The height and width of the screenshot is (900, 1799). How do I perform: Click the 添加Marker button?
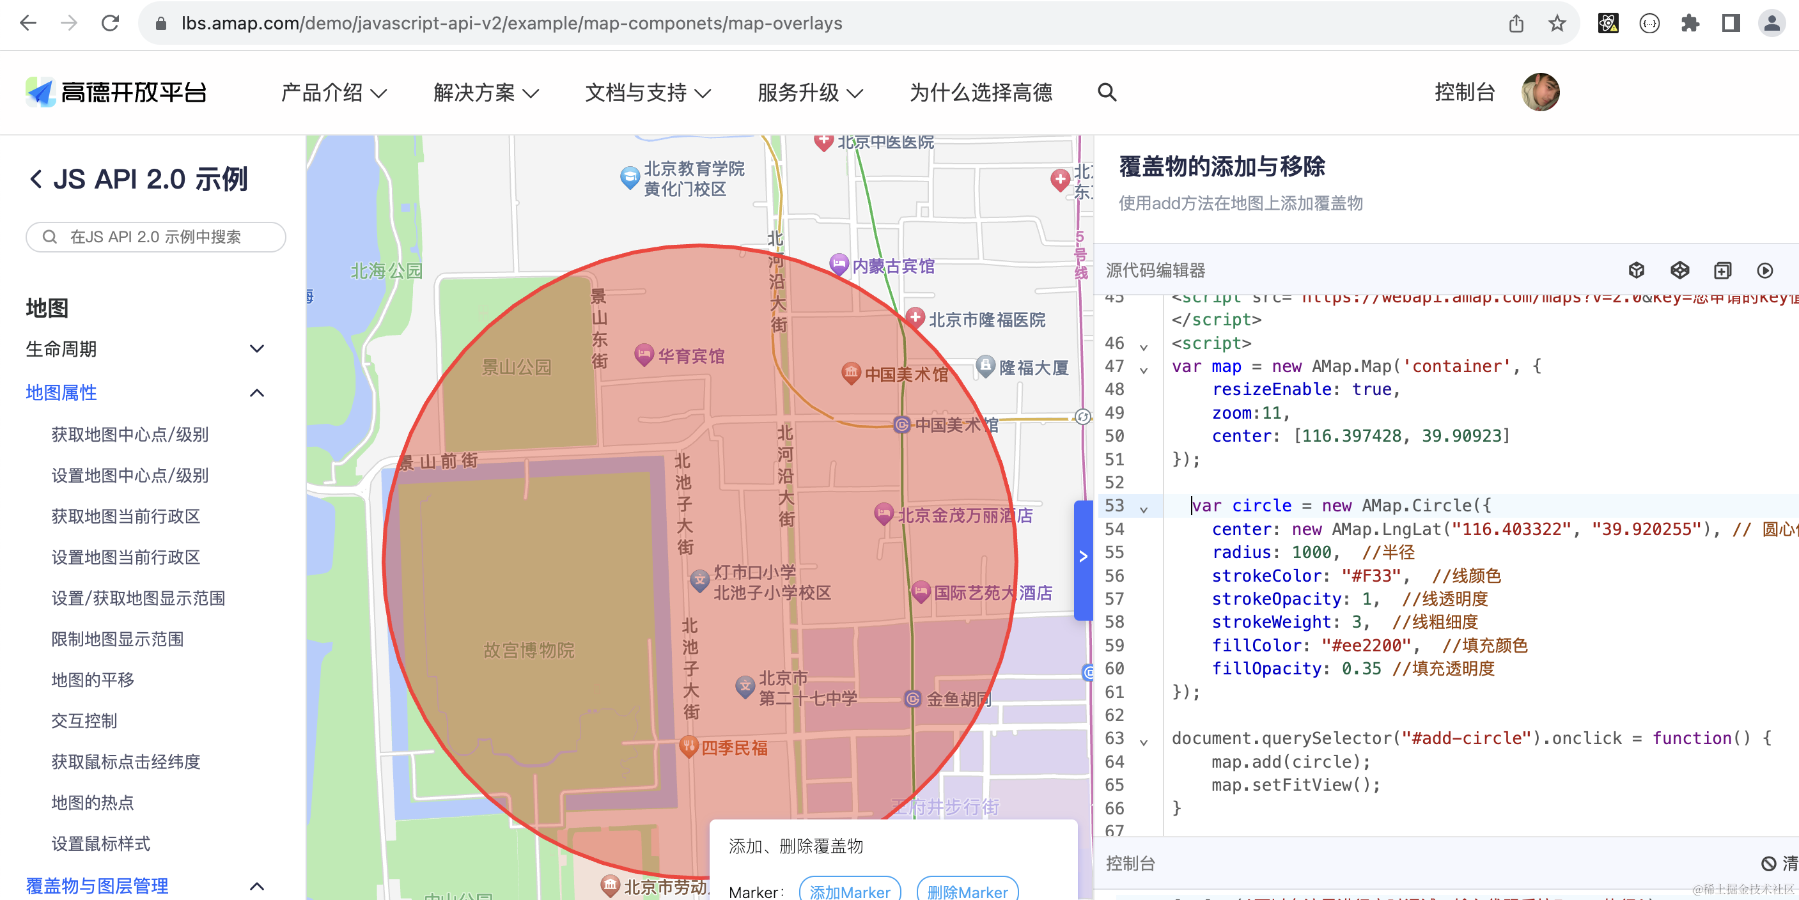(849, 890)
